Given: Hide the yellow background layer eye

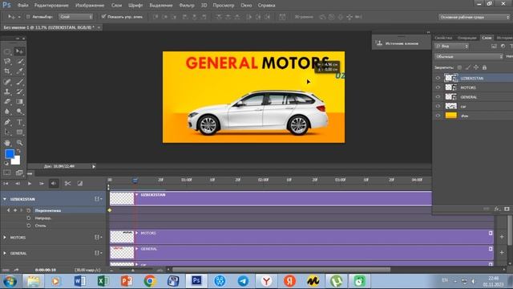Looking at the screenshot, I should pyautogui.click(x=438, y=116).
